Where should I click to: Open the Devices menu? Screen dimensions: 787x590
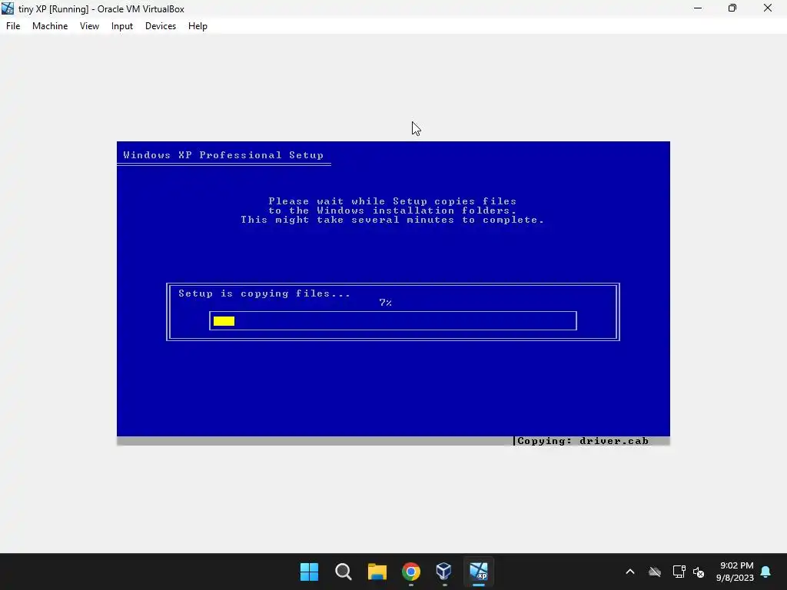(x=161, y=26)
